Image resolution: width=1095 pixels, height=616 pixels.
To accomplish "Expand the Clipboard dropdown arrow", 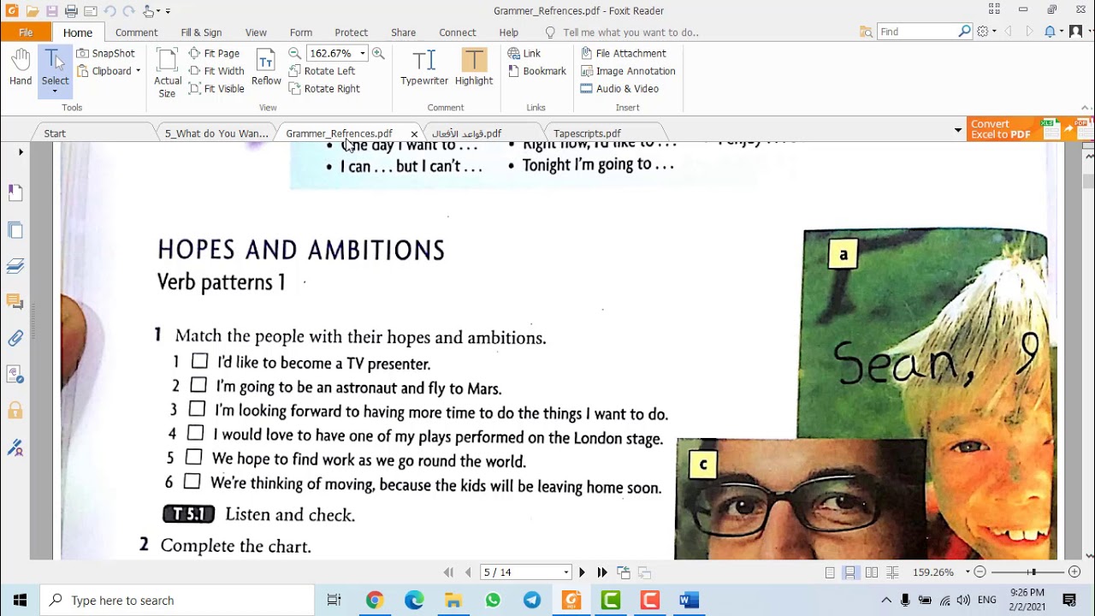I will click(x=138, y=71).
